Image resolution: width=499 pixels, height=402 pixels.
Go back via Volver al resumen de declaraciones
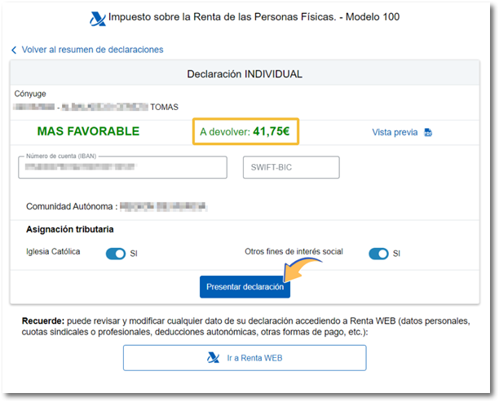coord(92,50)
